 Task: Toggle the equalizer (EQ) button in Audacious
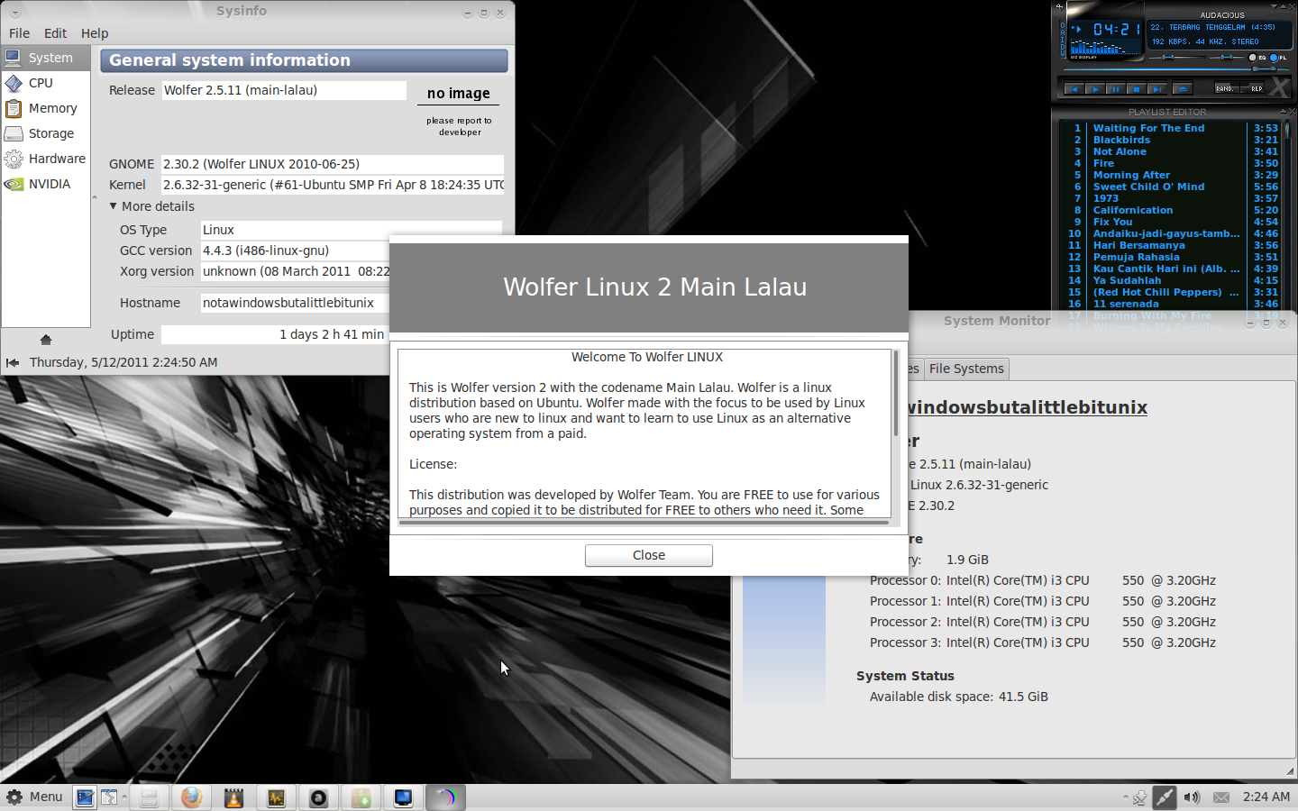pos(1257,58)
